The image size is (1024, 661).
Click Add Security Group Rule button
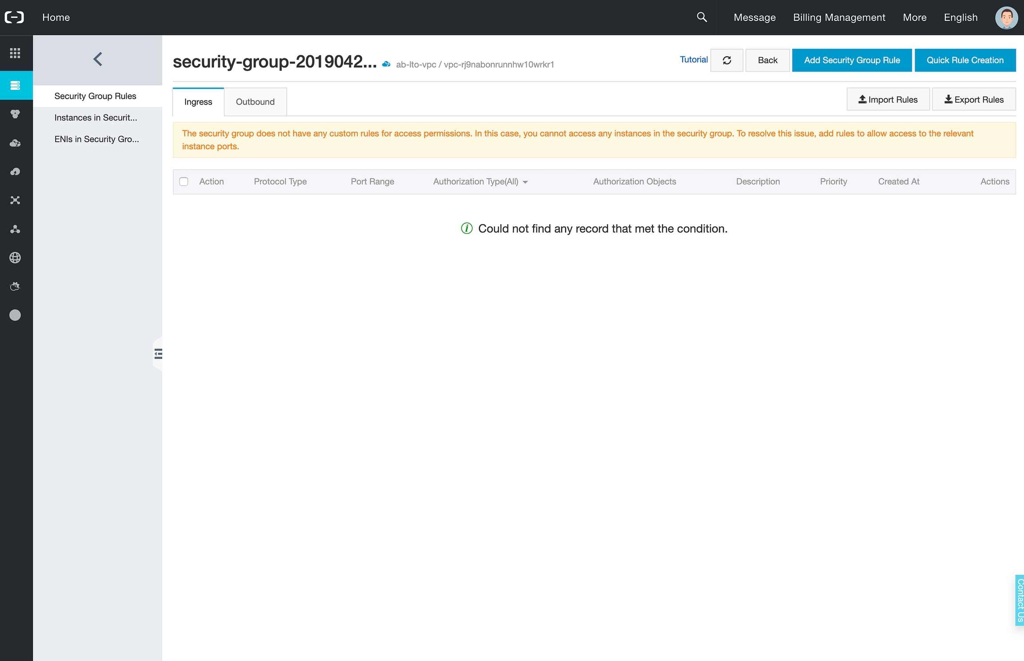click(x=852, y=60)
